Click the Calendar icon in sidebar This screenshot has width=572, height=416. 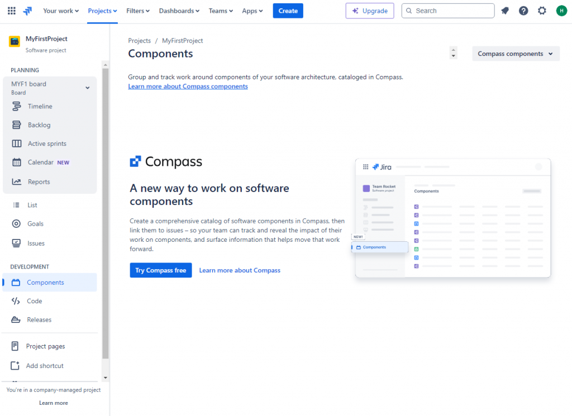(x=16, y=162)
